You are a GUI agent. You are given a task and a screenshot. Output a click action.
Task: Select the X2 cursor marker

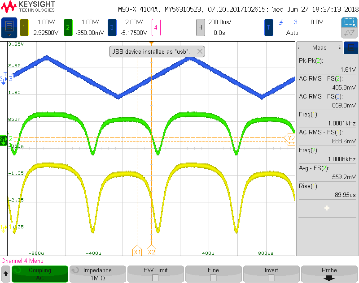[x=151, y=251]
